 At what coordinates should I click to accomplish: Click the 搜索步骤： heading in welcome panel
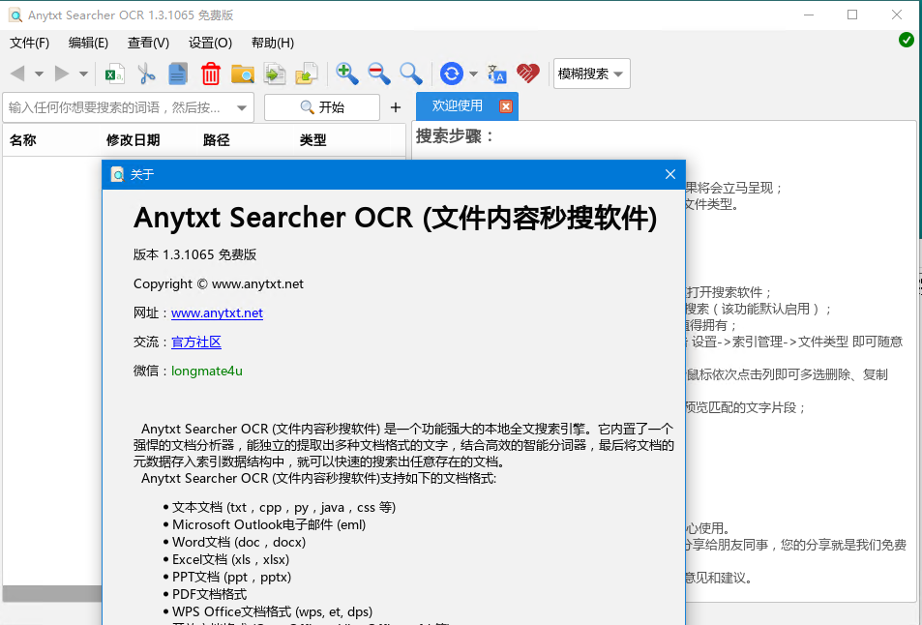[455, 136]
